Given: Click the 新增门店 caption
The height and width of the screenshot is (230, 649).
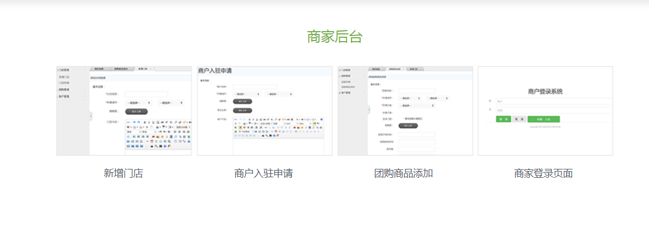Looking at the screenshot, I should (x=123, y=173).
